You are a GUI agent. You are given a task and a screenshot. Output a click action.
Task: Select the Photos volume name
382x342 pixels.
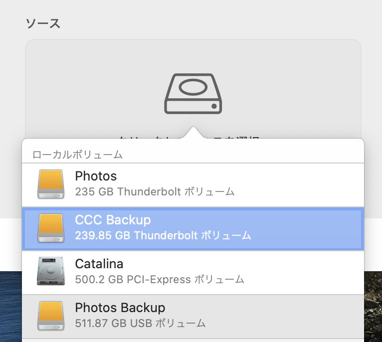click(96, 176)
